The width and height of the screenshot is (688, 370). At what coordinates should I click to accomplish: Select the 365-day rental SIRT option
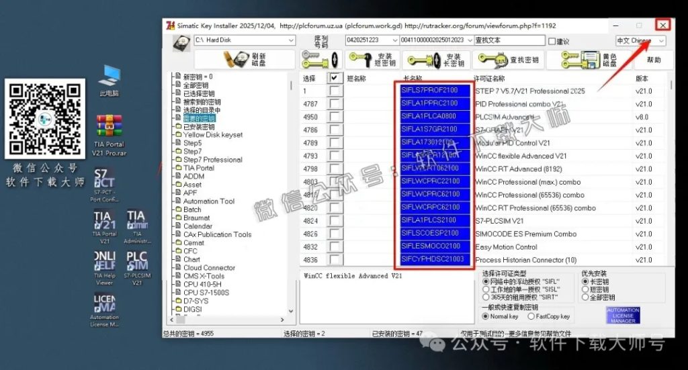486,297
